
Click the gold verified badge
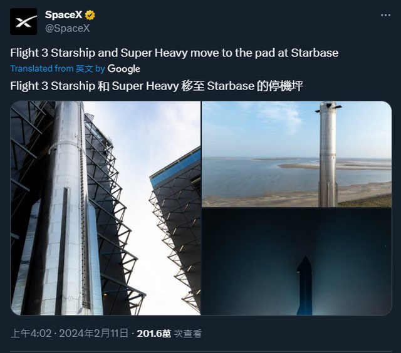pos(90,15)
